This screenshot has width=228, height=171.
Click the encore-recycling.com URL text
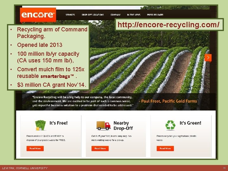point(168,24)
